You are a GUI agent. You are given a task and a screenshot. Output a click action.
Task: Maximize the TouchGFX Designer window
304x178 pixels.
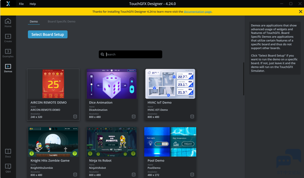(x=291, y=4)
